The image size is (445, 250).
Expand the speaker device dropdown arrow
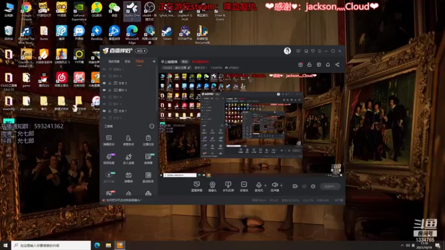click(281, 186)
